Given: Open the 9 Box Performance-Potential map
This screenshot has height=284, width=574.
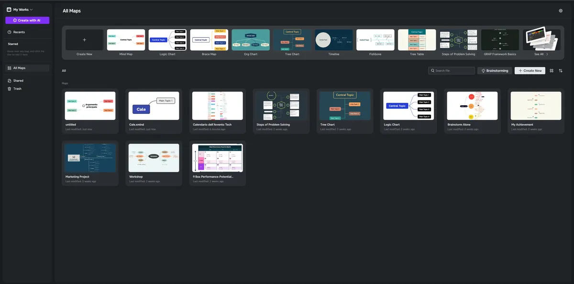Looking at the screenshot, I should 217,163.
